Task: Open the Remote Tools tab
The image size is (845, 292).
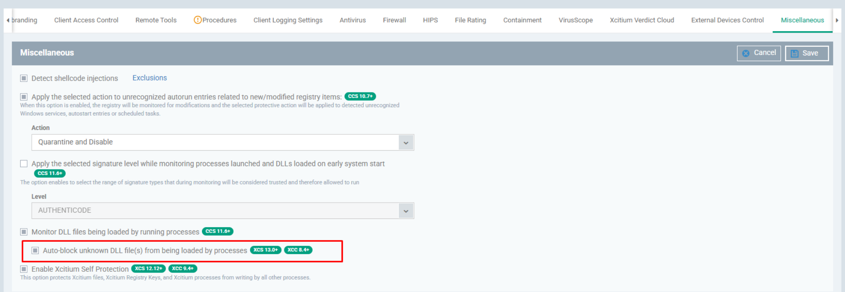Action: pos(156,20)
